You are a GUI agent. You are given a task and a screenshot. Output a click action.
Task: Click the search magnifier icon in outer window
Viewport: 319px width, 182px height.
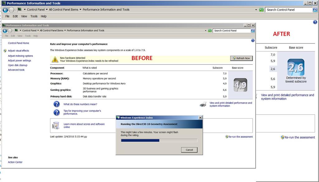tap(315, 10)
